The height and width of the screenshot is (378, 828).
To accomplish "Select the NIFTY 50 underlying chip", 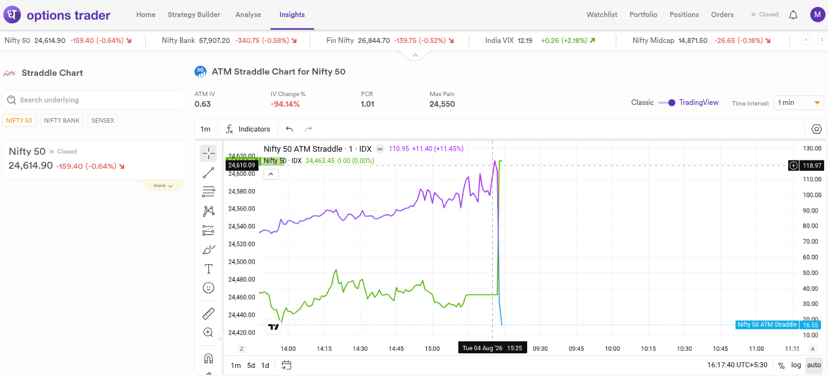I will [19, 120].
